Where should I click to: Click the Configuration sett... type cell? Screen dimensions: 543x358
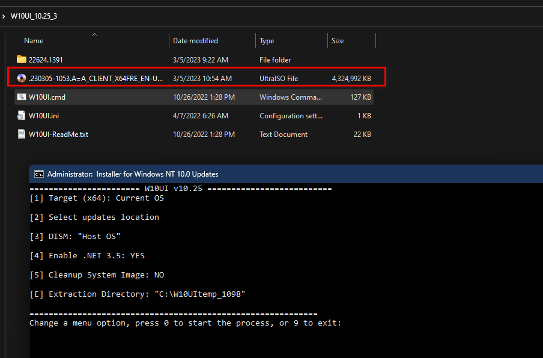(x=291, y=116)
